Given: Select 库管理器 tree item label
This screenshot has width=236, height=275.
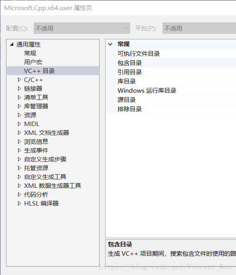Looking at the screenshot, I should coord(36,106).
